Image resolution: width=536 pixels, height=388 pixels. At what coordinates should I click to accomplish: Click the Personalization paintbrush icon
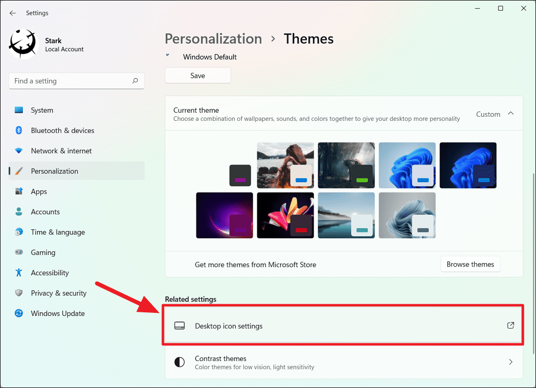coord(19,171)
